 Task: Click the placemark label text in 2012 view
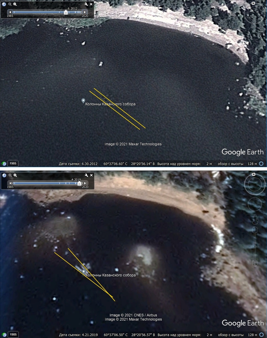(110, 104)
